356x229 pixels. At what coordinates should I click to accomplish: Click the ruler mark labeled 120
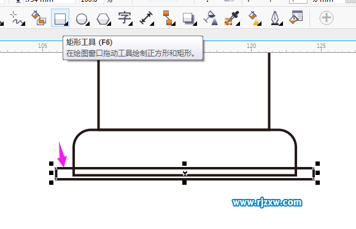pyautogui.click(x=251, y=46)
